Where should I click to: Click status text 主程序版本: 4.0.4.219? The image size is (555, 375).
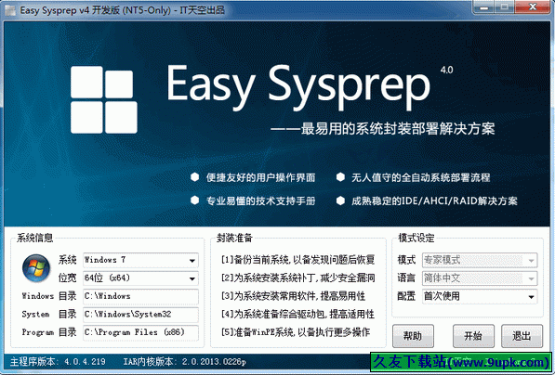click(x=58, y=362)
